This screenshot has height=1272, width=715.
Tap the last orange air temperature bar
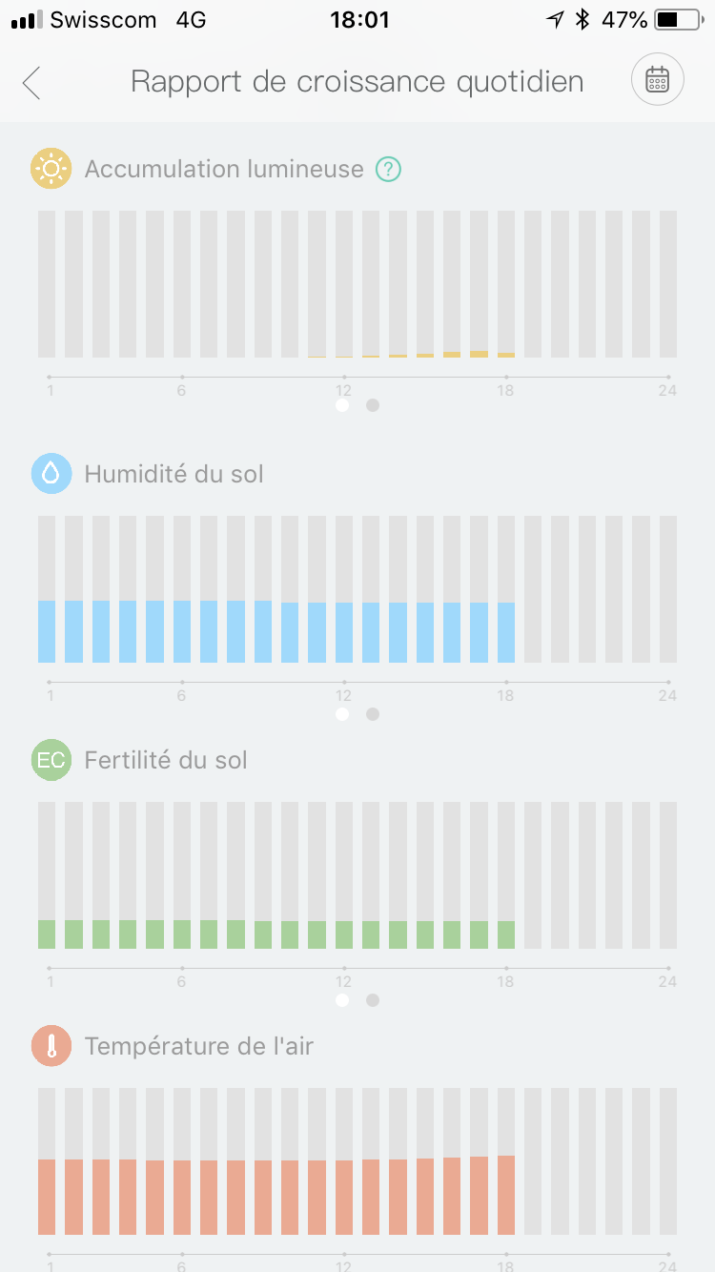[x=506, y=1195]
